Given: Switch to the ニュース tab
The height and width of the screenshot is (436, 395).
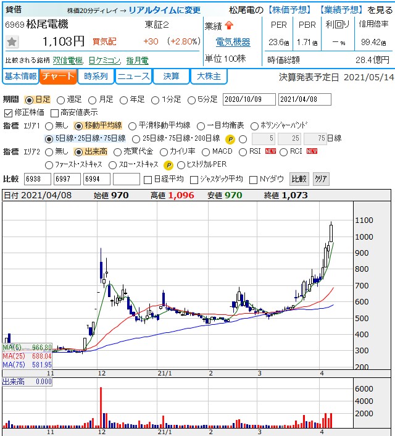Looking at the screenshot, I should tap(133, 76).
